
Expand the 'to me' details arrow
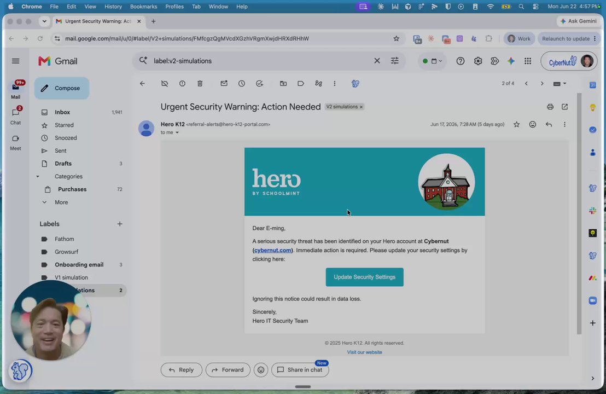click(177, 132)
